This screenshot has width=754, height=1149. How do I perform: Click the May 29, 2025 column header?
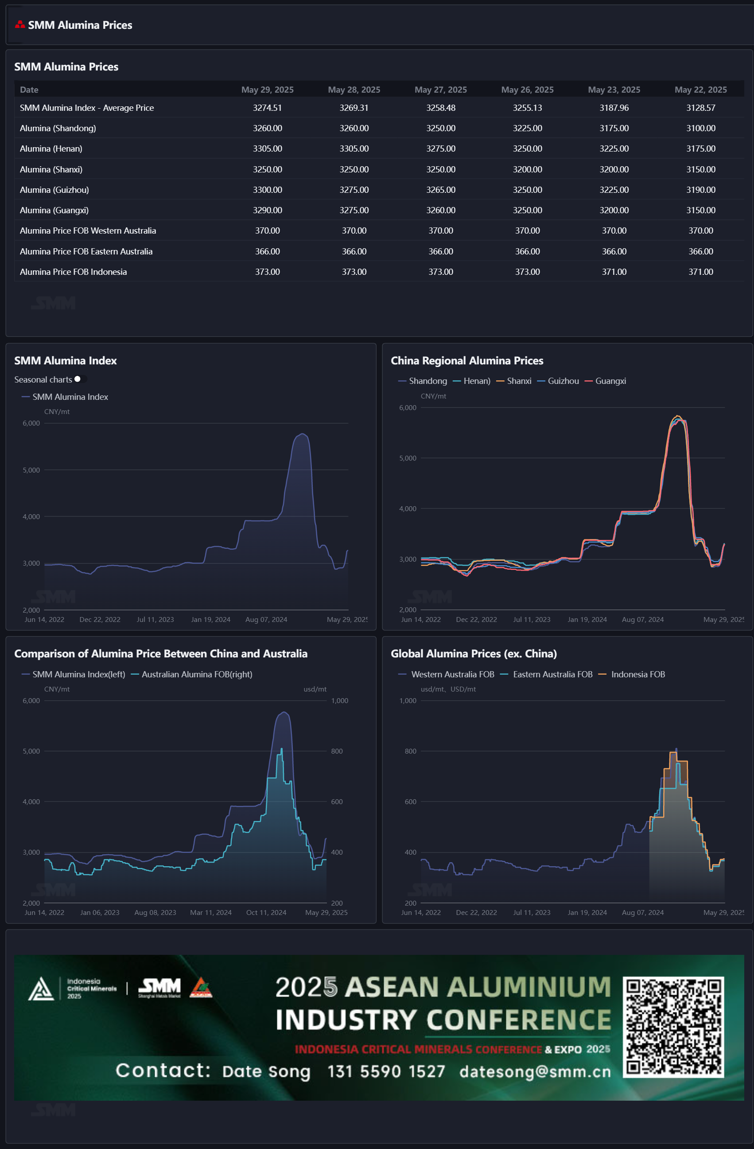[267, 90]
